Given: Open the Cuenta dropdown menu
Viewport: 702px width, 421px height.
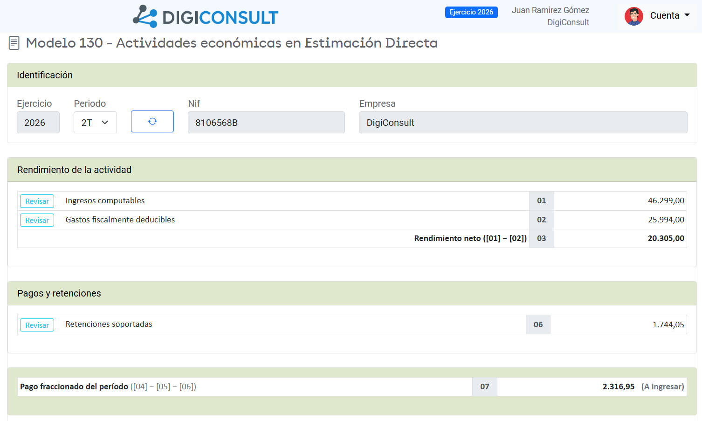Looking at the screenshot, I should coord(670,15).
